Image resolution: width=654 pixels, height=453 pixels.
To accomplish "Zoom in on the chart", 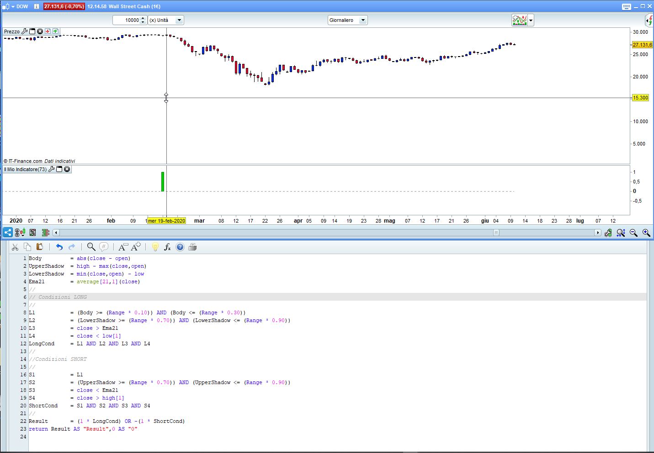I will pyautogui.click(x=646, y=233).
